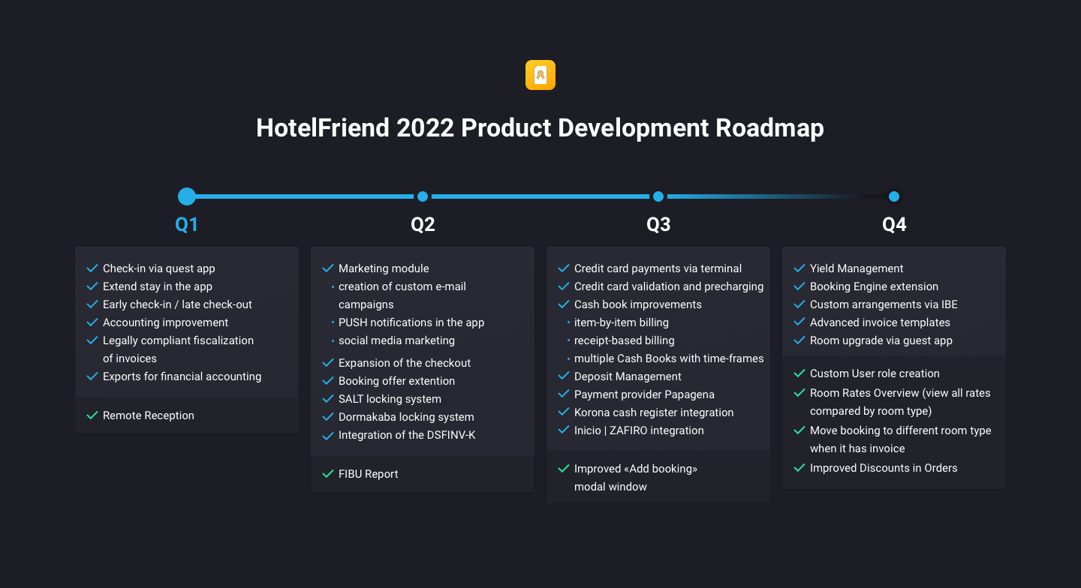
Task: Click the Remote Reception text
Action: click(149, 415)
